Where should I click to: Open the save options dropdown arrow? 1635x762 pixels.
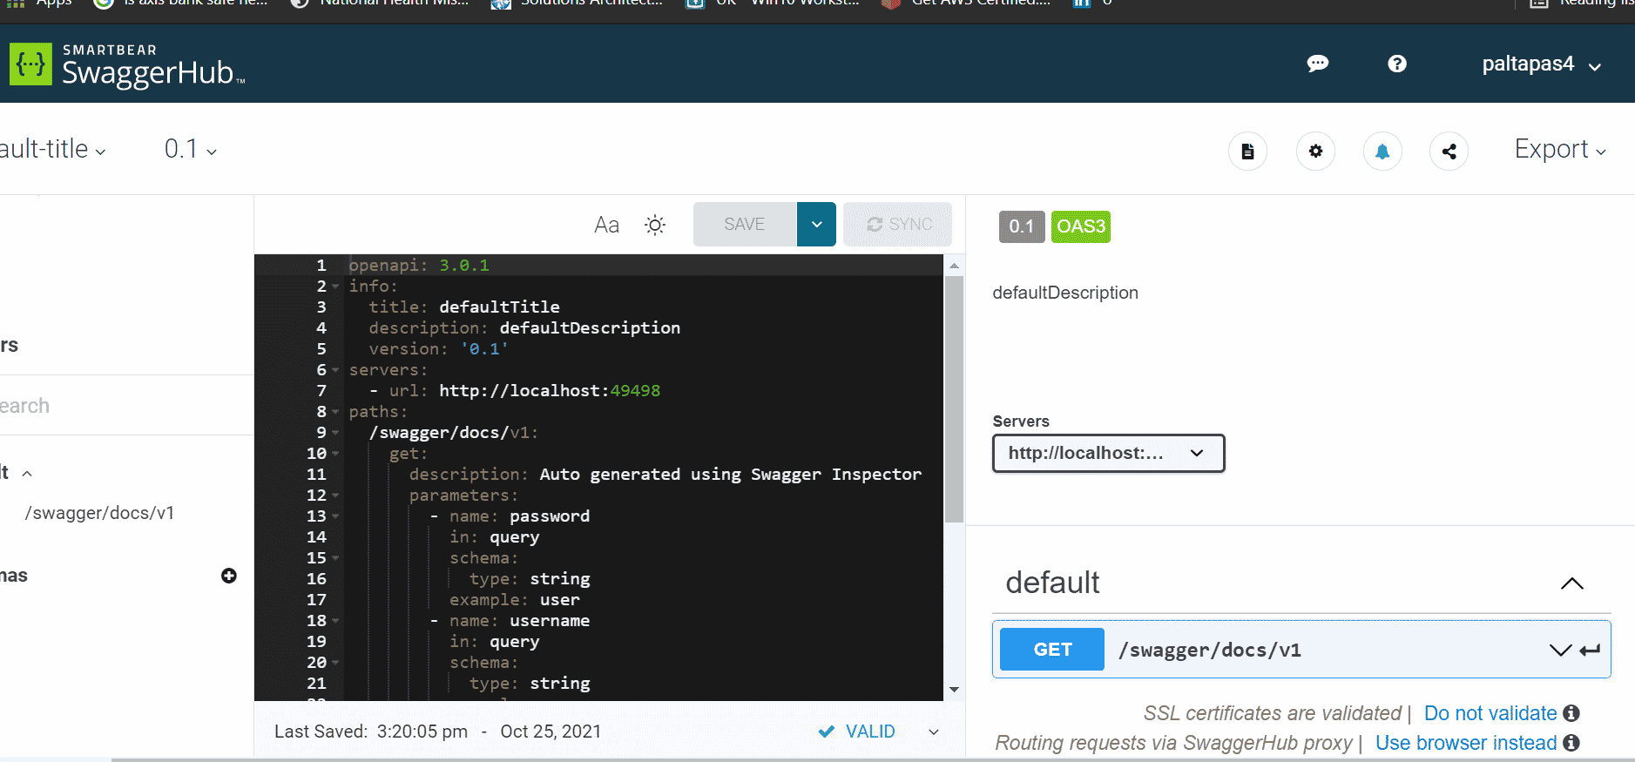tap(817, 225)
